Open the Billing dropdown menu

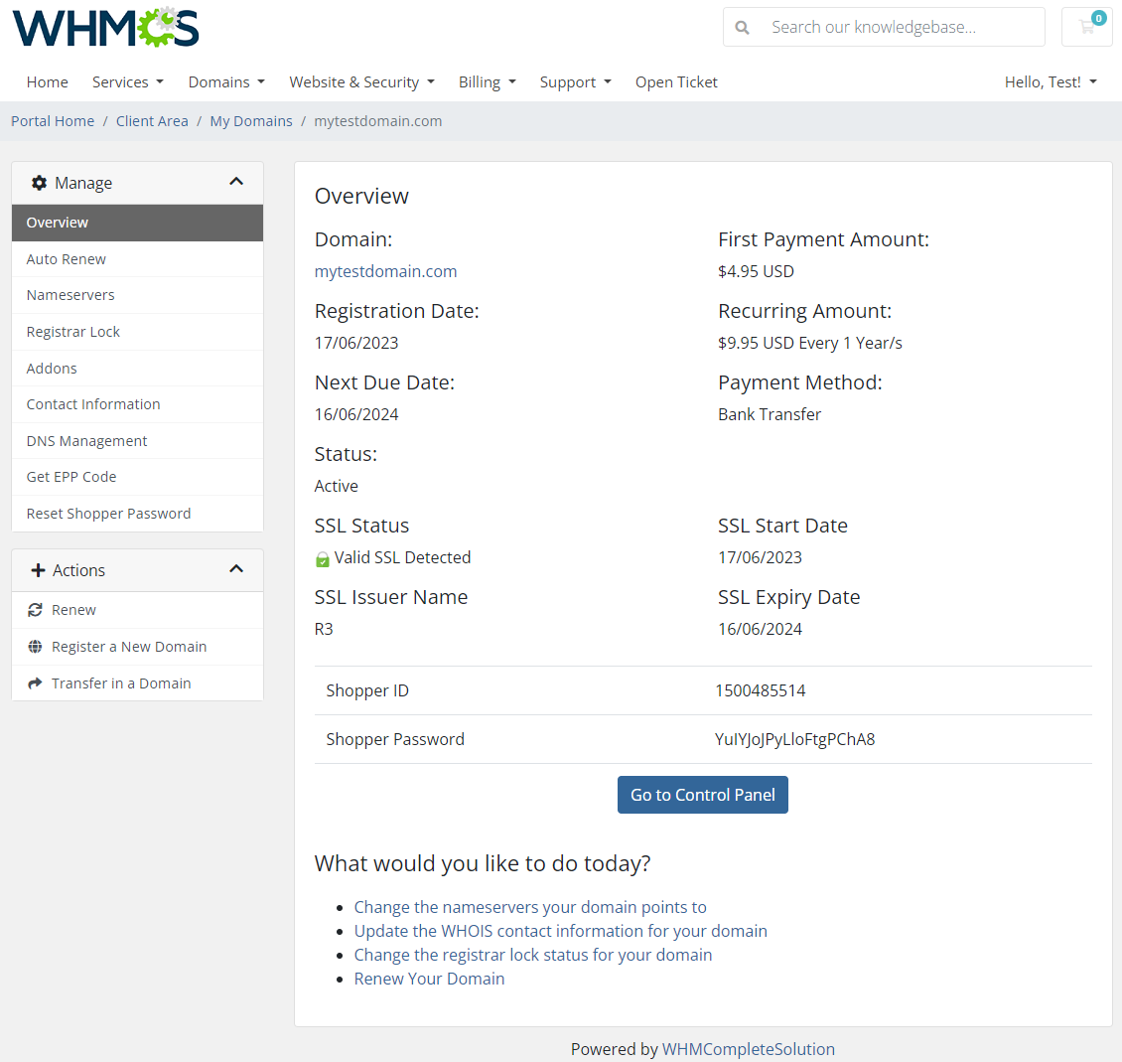pos(487,81)
